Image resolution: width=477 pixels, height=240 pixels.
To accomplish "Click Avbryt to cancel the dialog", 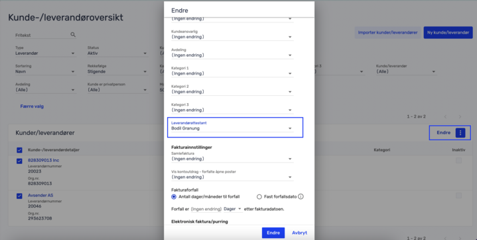I will pos(299,233).
